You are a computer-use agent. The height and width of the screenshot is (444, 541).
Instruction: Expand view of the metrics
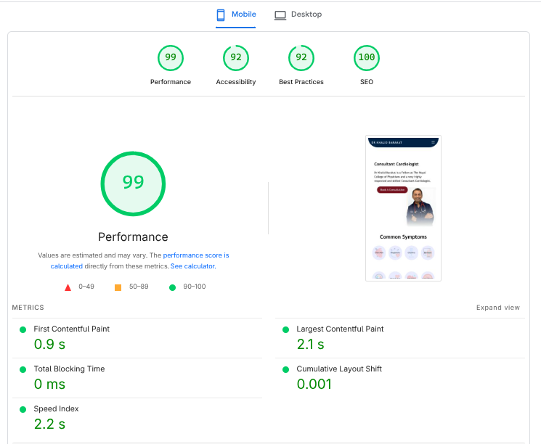tap(498, 308)
